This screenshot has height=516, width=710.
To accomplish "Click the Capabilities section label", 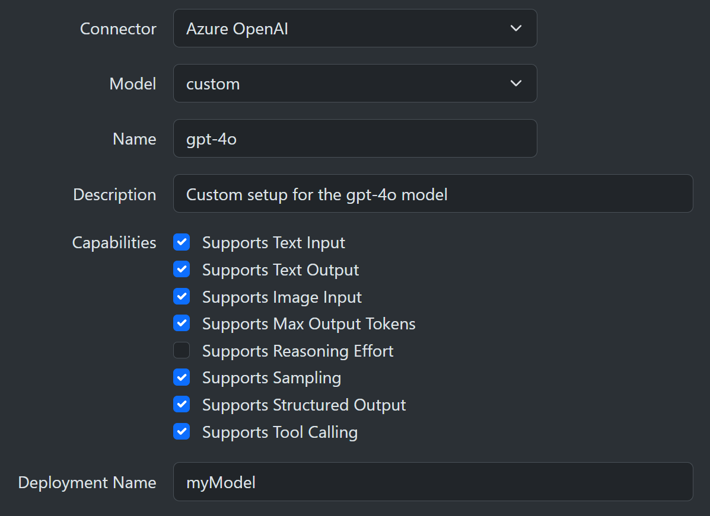I will pyautogui.click(x=114, y=242).
